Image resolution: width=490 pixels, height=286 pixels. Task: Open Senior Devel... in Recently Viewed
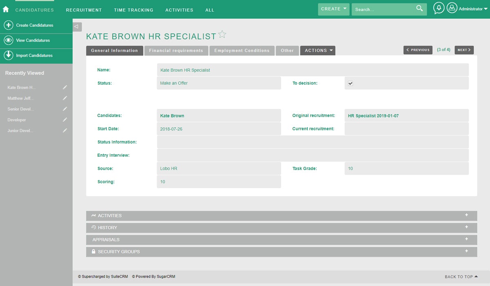pos(21,109)
